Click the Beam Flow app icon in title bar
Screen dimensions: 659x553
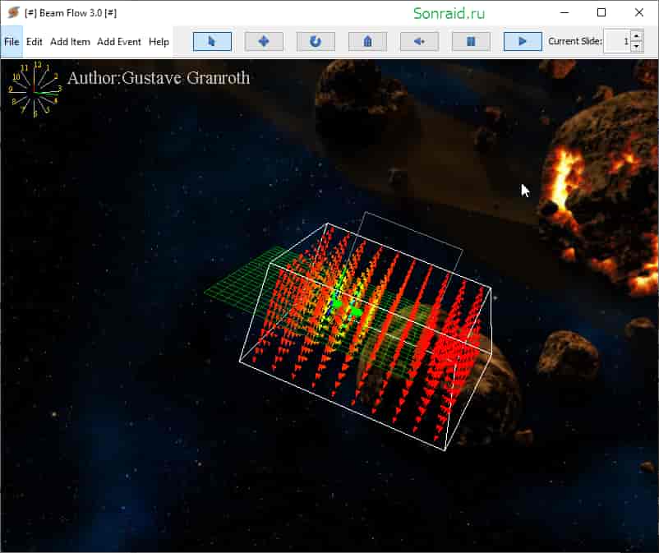point(13,12)
